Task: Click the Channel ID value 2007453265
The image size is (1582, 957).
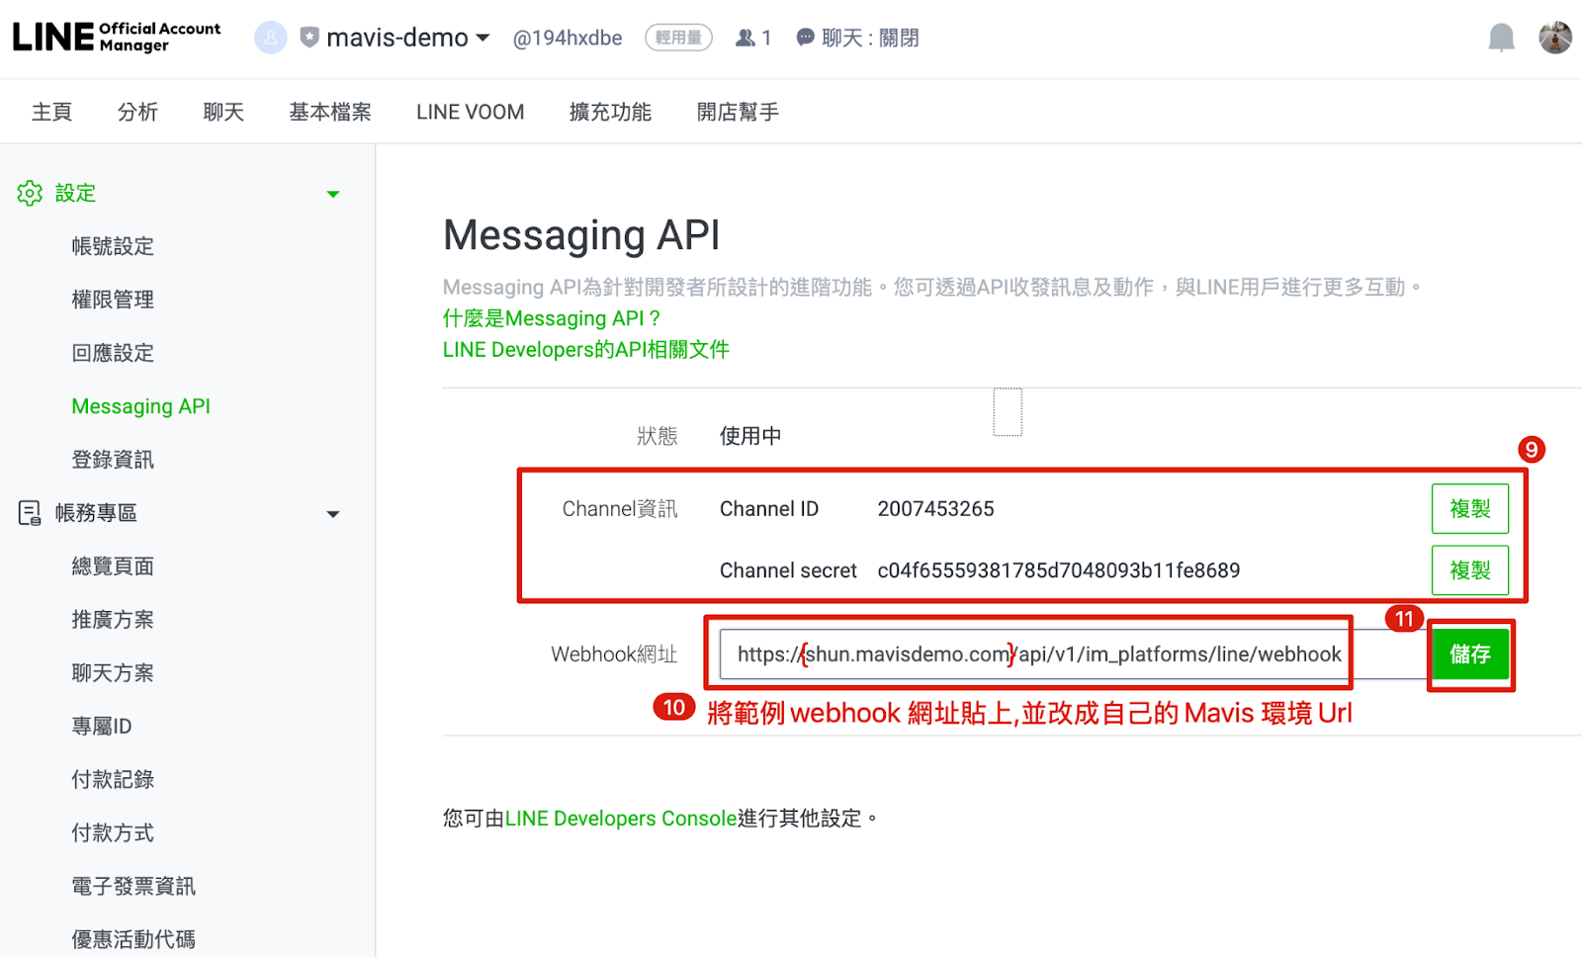Action: tap(936, 509)
